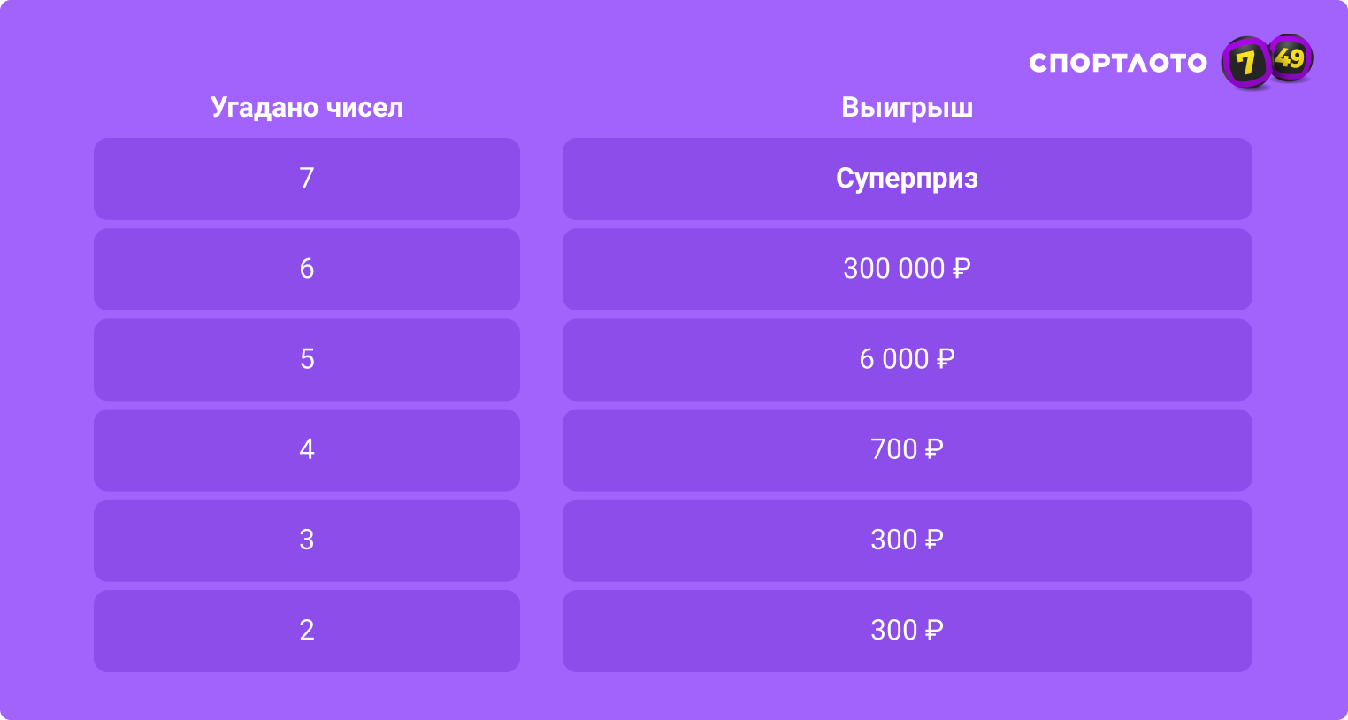
Task: Click the 7 guessed numbers cell
Action: 307,179
